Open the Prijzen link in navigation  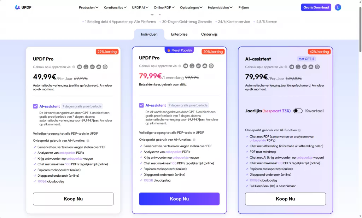pos(244,7)
